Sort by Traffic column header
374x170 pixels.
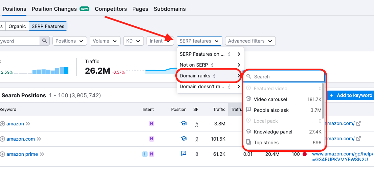point(219,110)
